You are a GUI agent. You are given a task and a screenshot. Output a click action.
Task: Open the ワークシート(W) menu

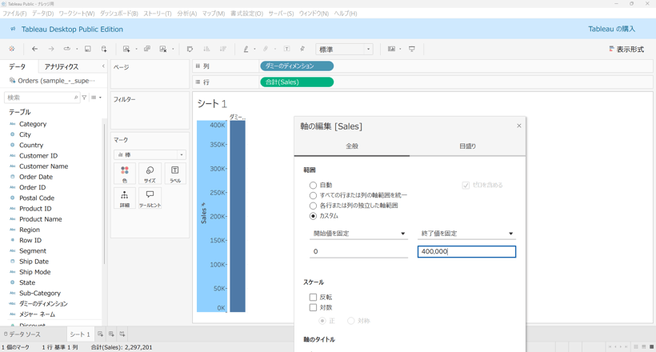(x=77, y=14)
